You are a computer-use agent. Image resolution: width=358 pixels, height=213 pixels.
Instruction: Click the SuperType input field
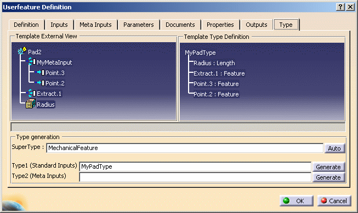pyautogui.click(x=185, y=148)
